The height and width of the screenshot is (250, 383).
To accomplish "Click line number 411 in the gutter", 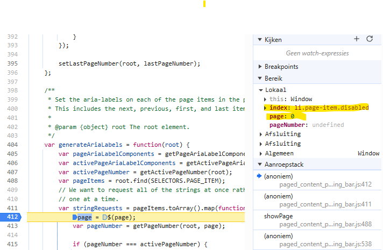I will pos(12,208).
